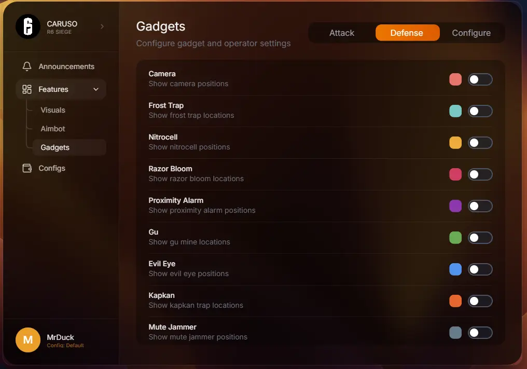Click the Announcements bell icon
This screenshot has height=369, width=527.
tap(27, 66)
